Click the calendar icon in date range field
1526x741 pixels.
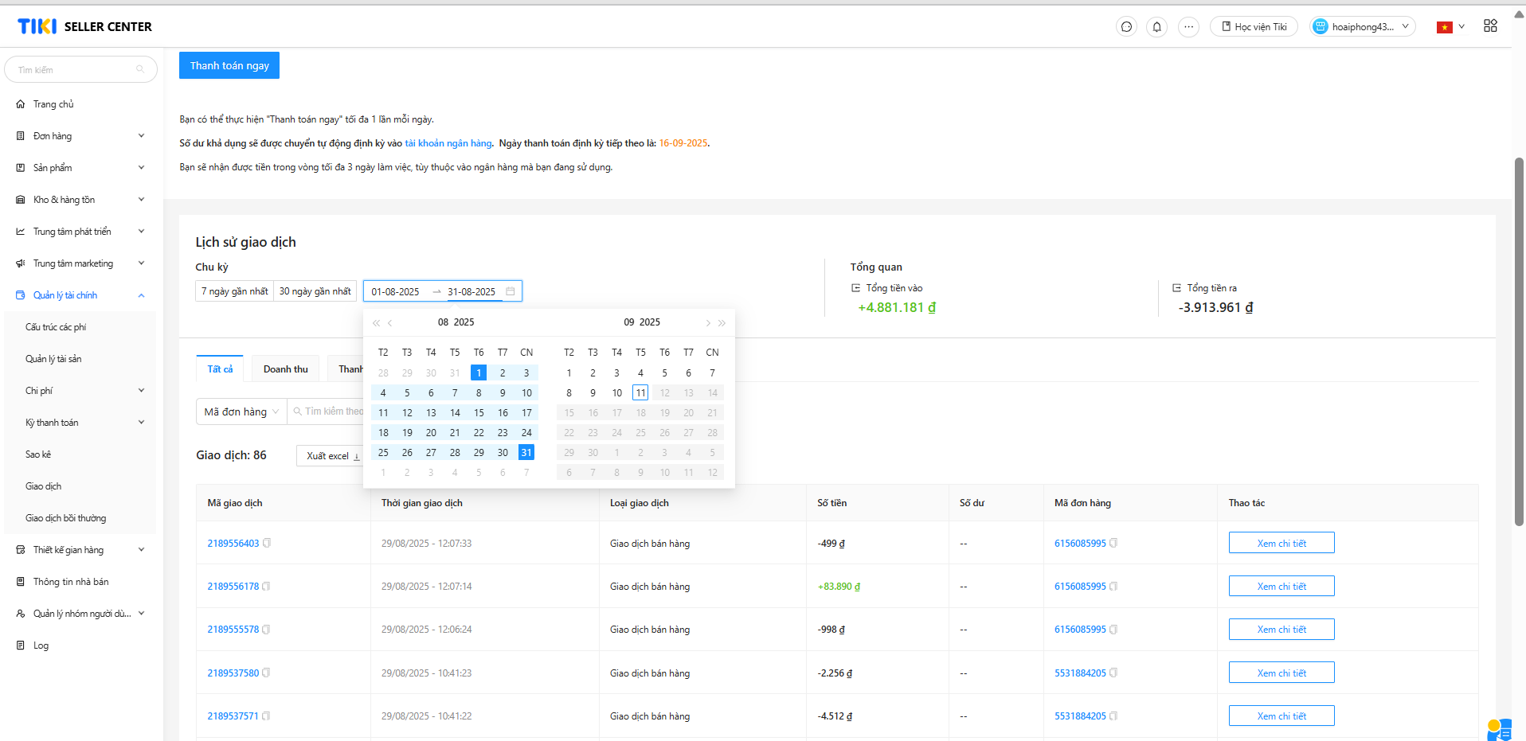(511, 291)
